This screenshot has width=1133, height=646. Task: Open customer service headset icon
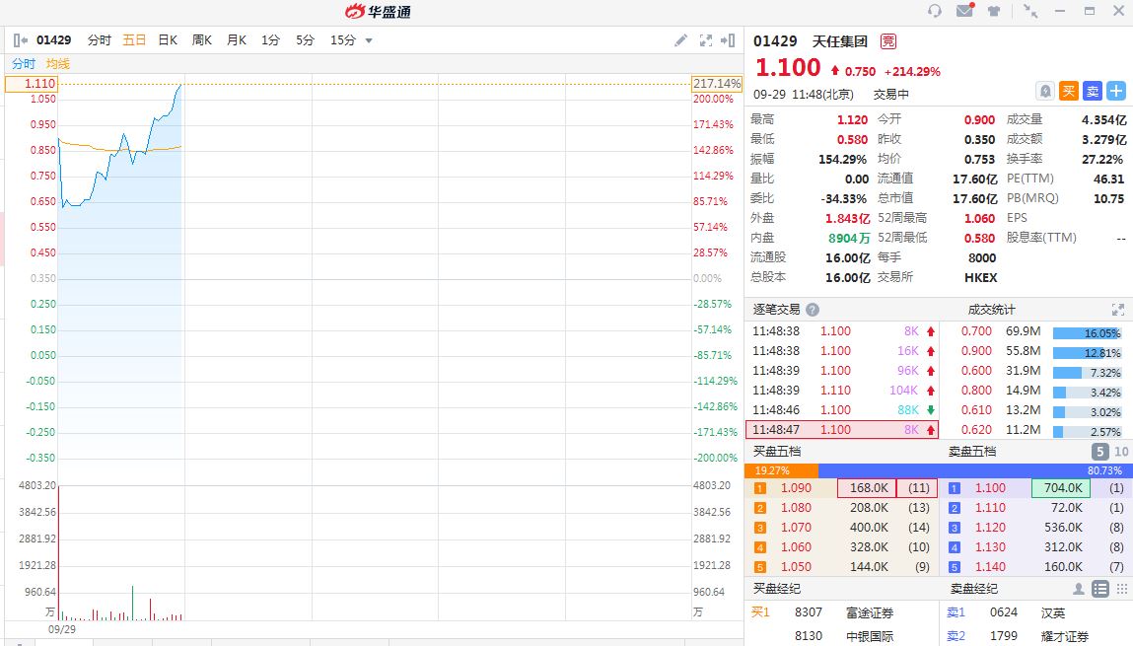point(935,11)
